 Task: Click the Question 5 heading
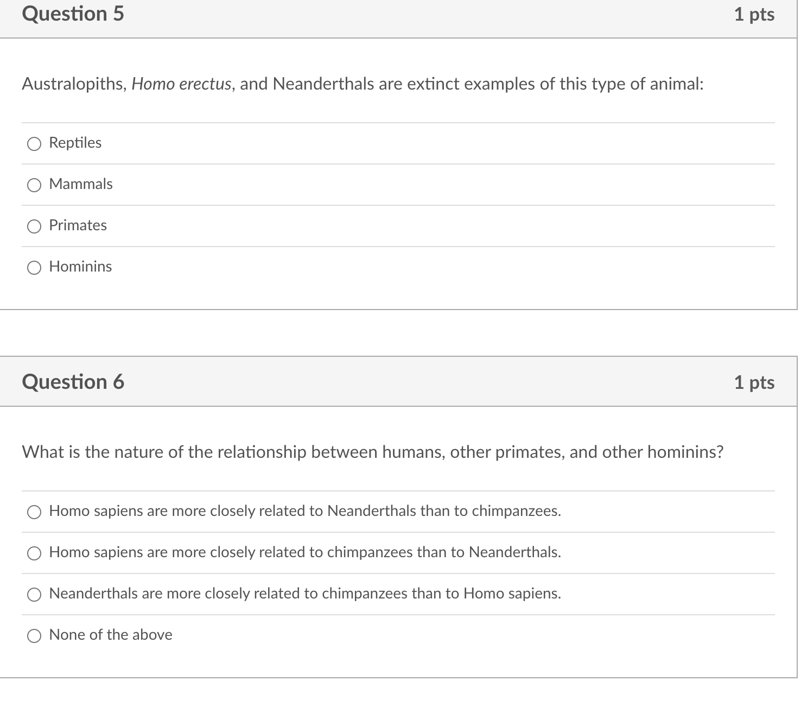click(73, 14)
